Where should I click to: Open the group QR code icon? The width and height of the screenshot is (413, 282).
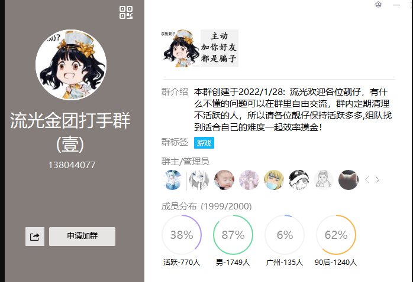click(x=126, y=12)
